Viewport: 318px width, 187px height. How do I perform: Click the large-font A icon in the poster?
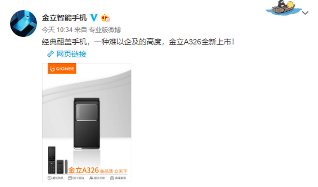pyautogui.click(x=91, y=178)
